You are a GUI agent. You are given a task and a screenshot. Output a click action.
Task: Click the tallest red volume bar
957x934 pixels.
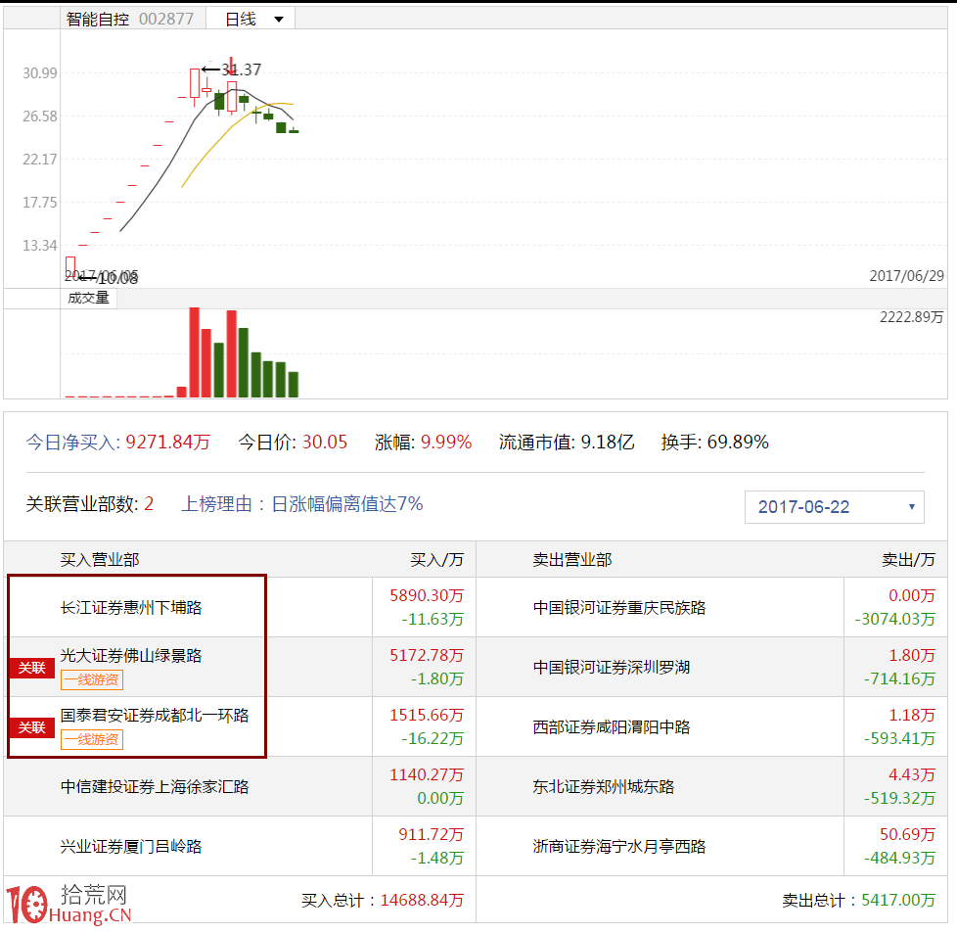tap(194, 352)
